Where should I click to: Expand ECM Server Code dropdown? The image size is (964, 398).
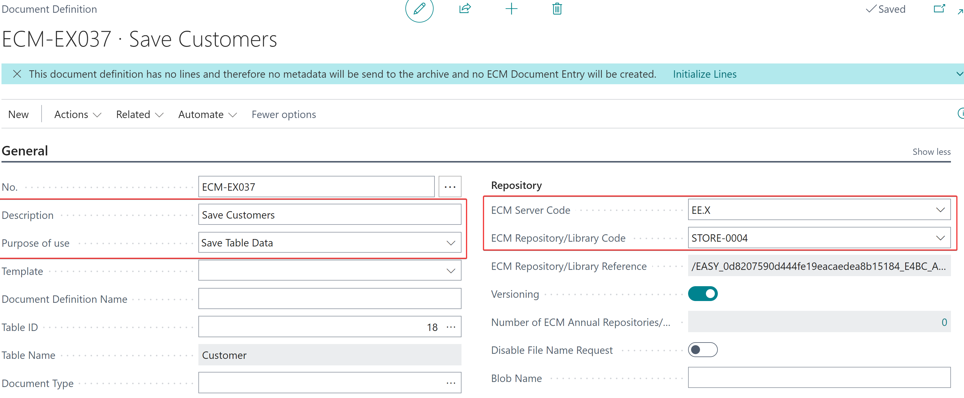[940, 210]
